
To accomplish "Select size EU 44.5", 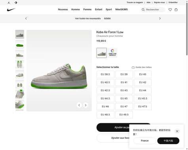I will pos(105,98).
